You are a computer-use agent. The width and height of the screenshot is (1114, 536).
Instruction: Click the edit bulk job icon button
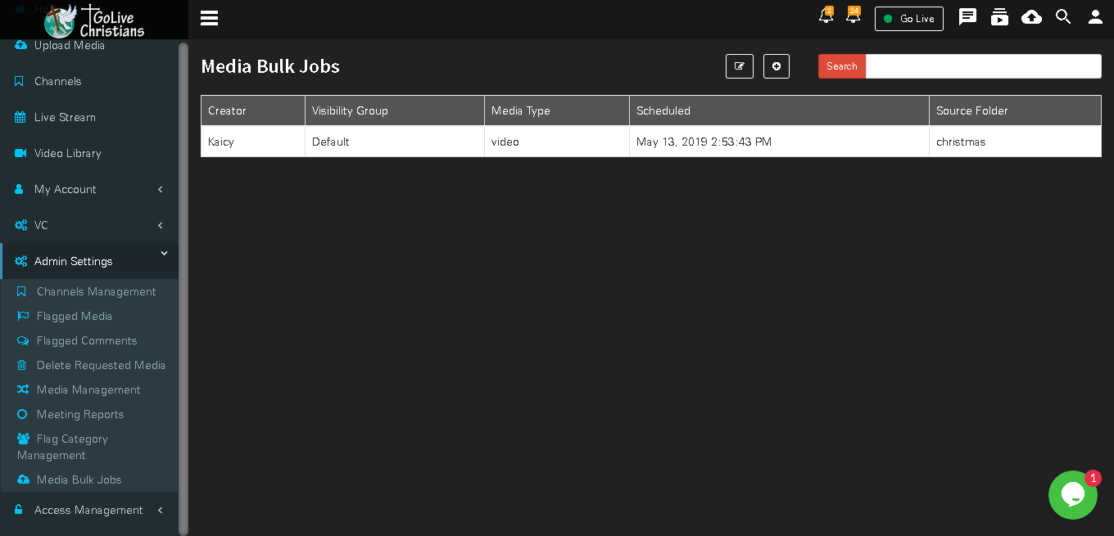click(x=740, y=66)
